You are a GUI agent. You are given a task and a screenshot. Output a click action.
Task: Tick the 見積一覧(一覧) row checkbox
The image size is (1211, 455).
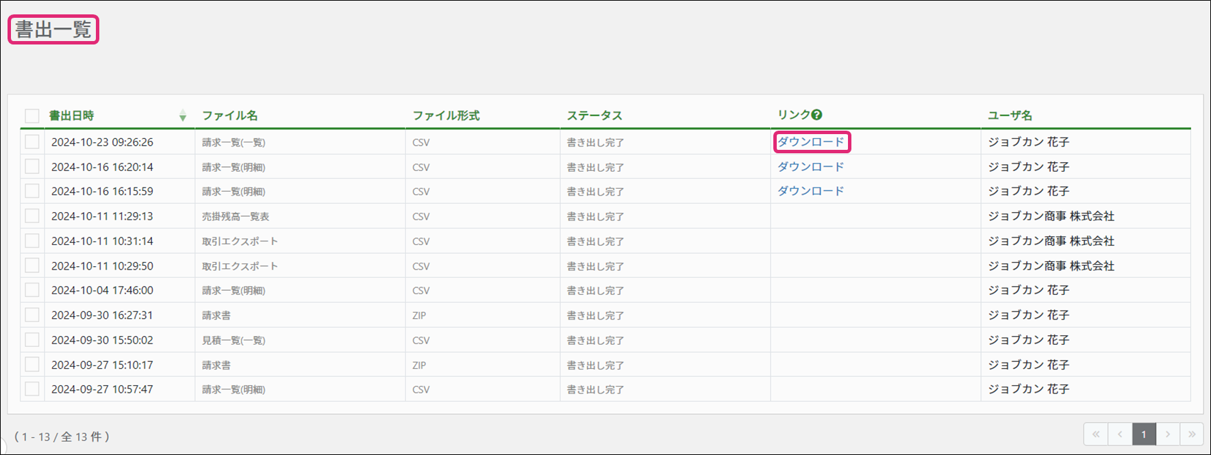pyautogui.click(x=32, y=340)
